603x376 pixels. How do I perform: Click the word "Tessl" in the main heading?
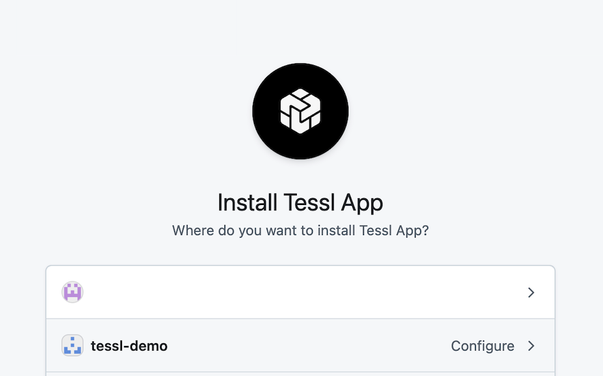pos(308,202)
